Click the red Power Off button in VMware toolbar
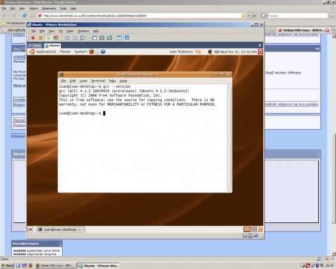Viewport: 336px width, 269px height. pyautogui.click(x=33, y=38)
